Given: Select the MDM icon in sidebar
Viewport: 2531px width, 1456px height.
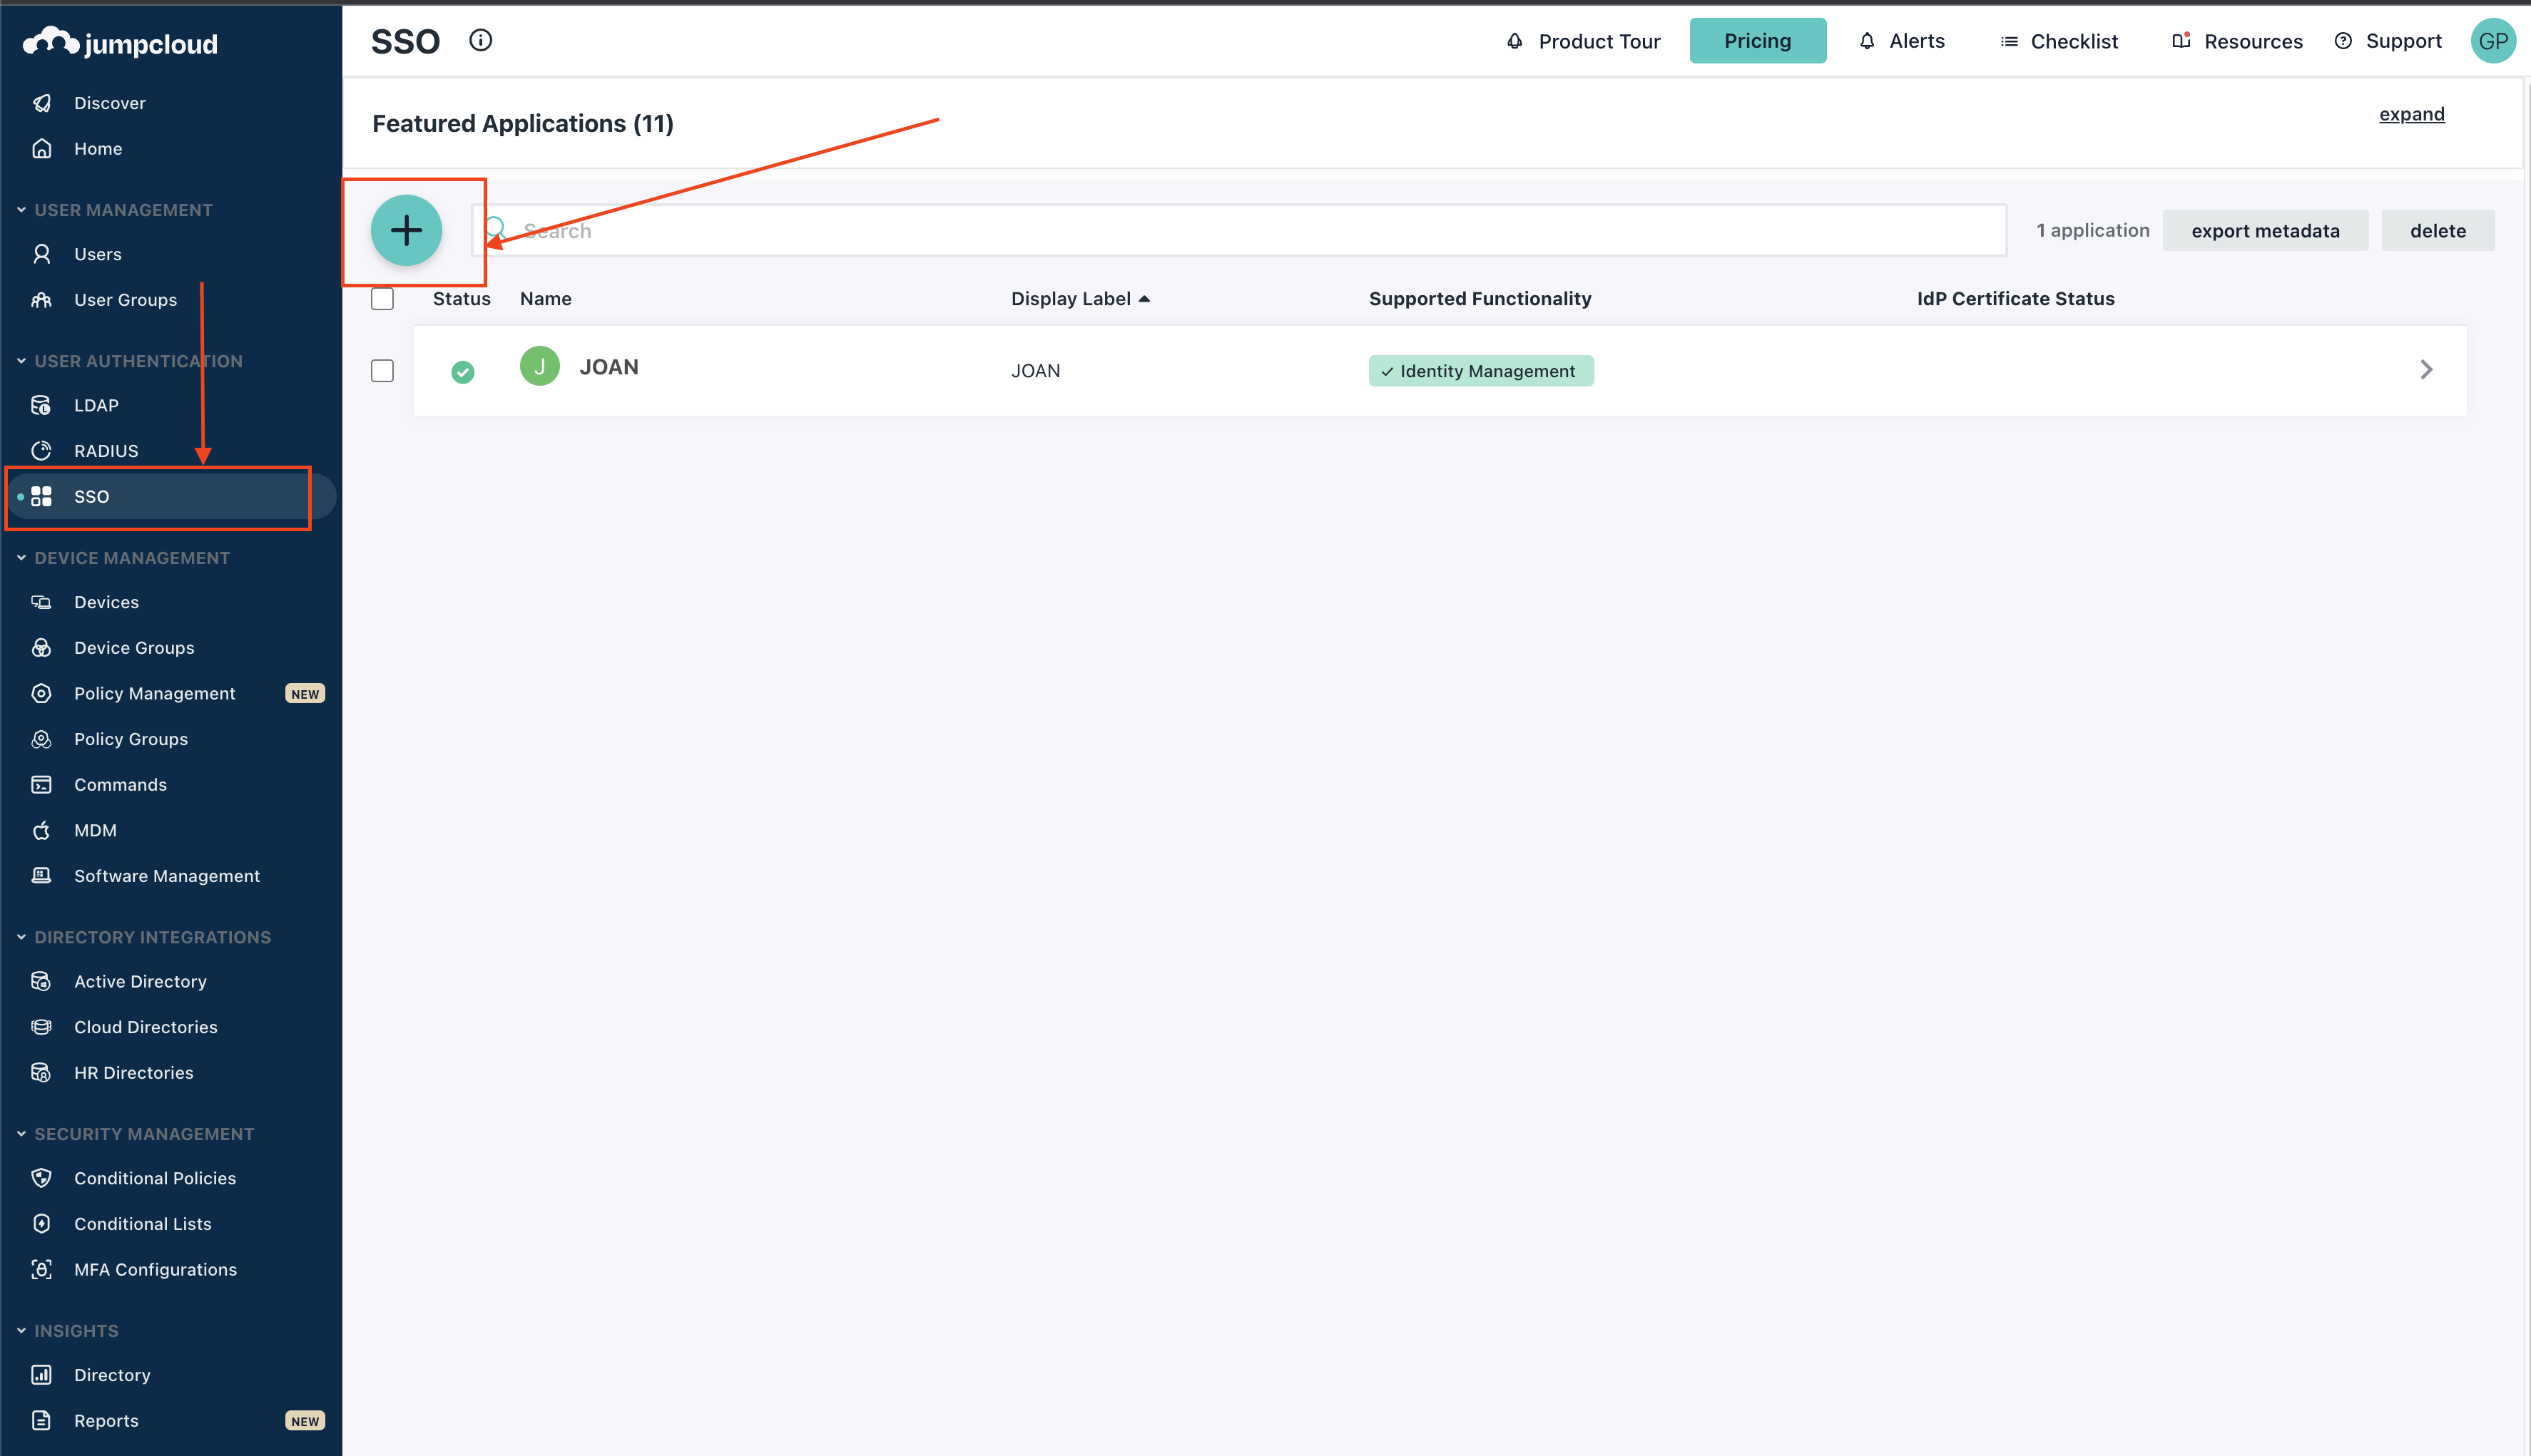Looking at the screenshot, I should tap(41, 830).
